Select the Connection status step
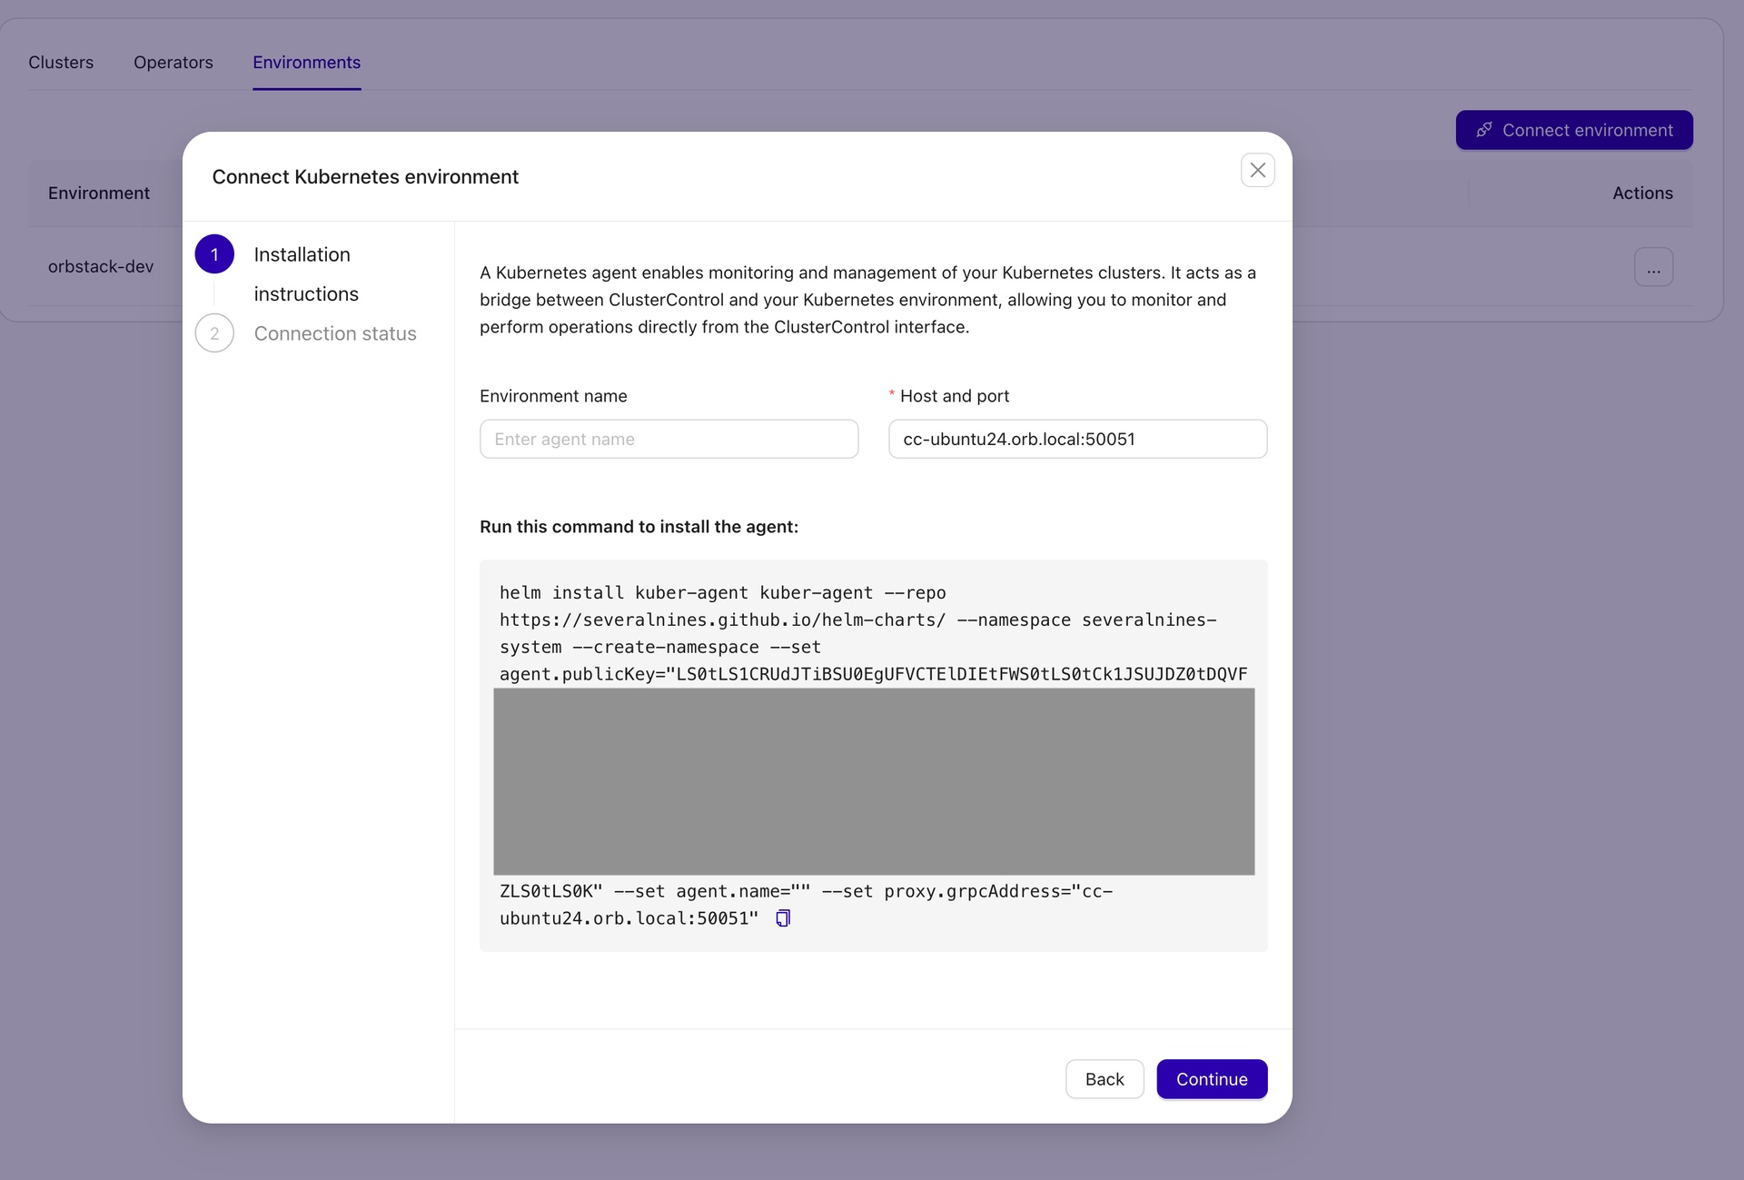This screenshot has height=1180, width=1744. [x=335, y=333]
